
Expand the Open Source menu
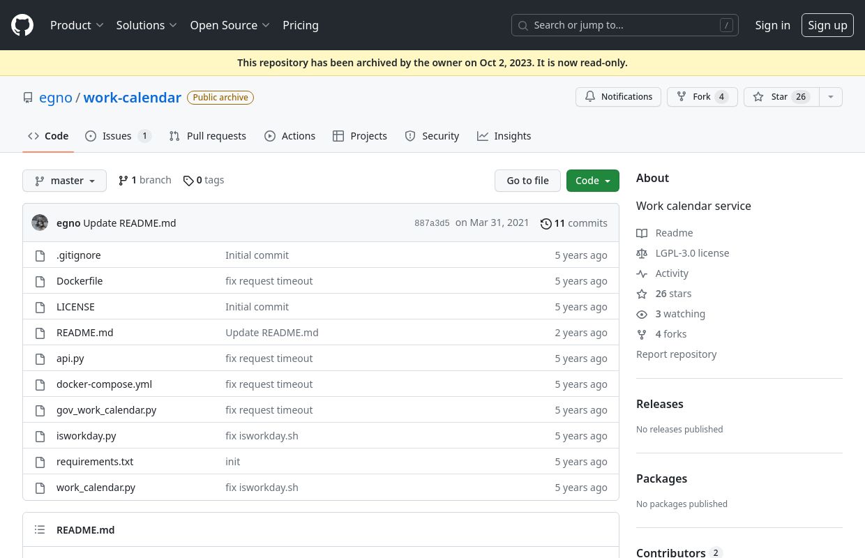tap(230, 25)
